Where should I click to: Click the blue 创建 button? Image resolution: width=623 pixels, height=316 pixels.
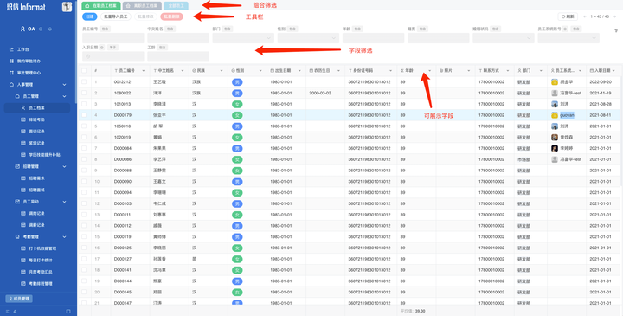point(90,16)
